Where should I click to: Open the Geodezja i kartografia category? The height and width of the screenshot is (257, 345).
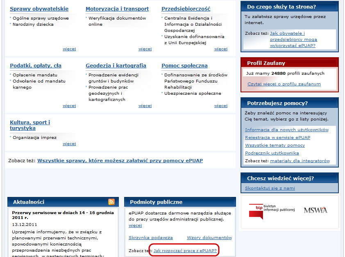[x=116, y=66]
